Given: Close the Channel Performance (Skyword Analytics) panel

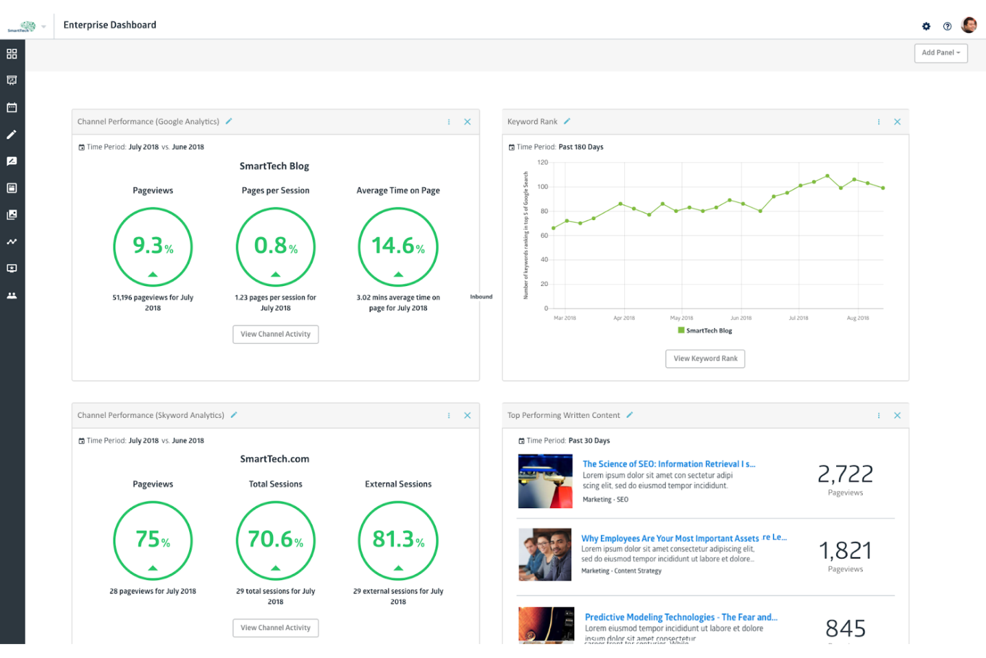Looking at the screenshot, I should (x=468, y=415).
